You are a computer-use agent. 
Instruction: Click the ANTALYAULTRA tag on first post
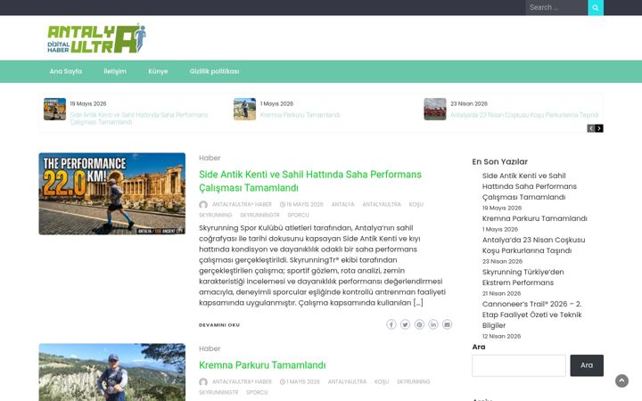coord(382,205)
